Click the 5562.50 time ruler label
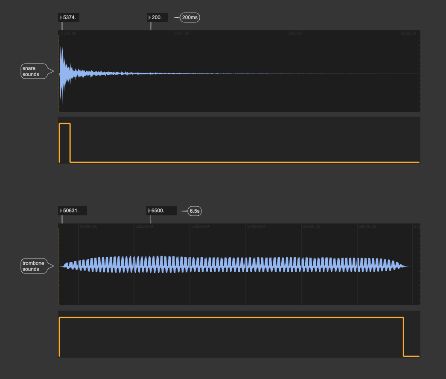The height and width of the screenshot is (379, 446). click(x=408, y=33)
